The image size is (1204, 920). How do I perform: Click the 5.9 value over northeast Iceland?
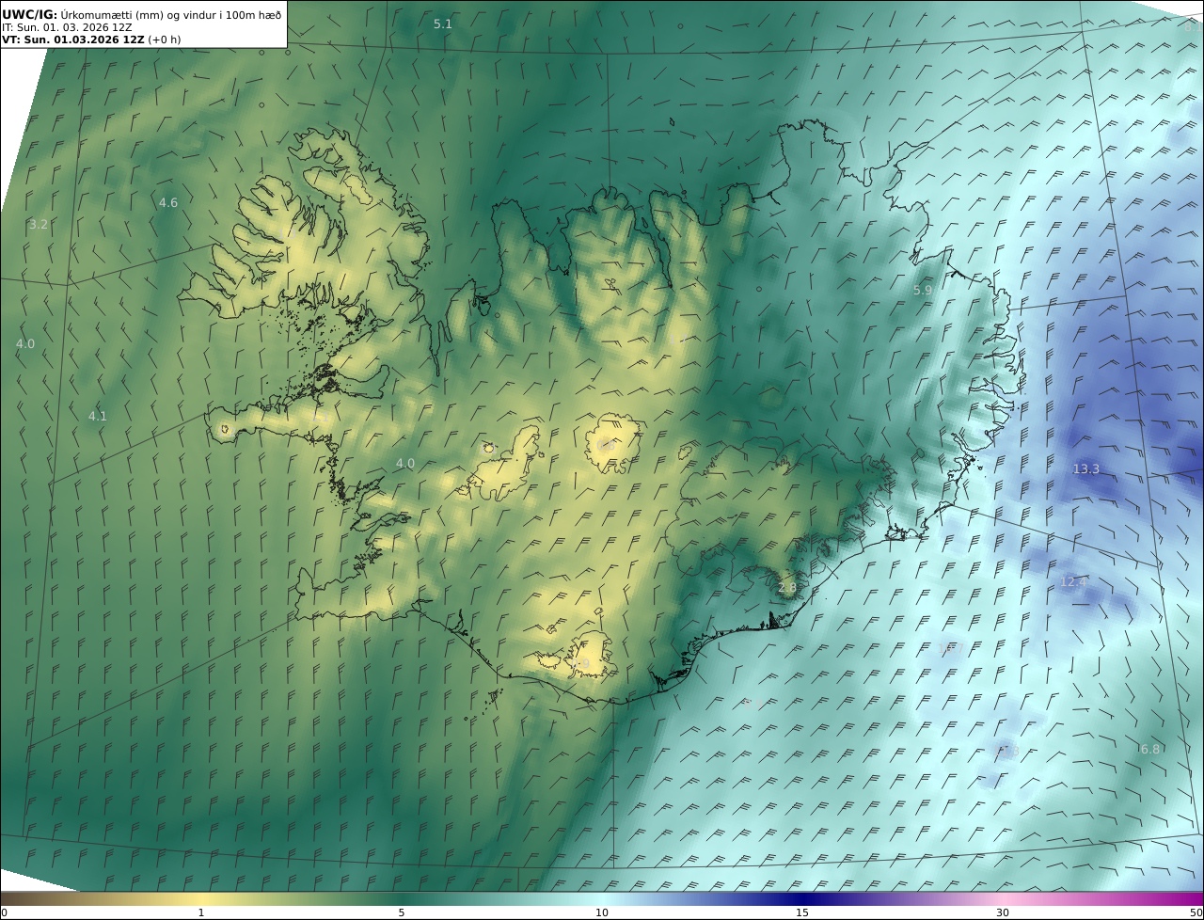923,291
